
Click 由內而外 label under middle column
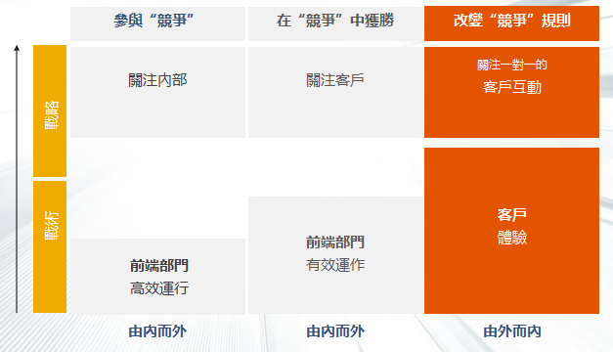pos(335,331)
